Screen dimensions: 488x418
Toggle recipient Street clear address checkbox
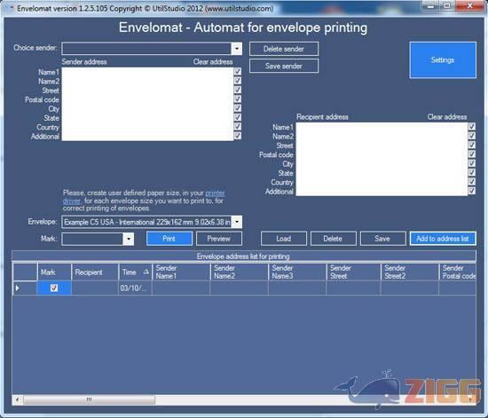pyautogui.click(x=472, y=145)
